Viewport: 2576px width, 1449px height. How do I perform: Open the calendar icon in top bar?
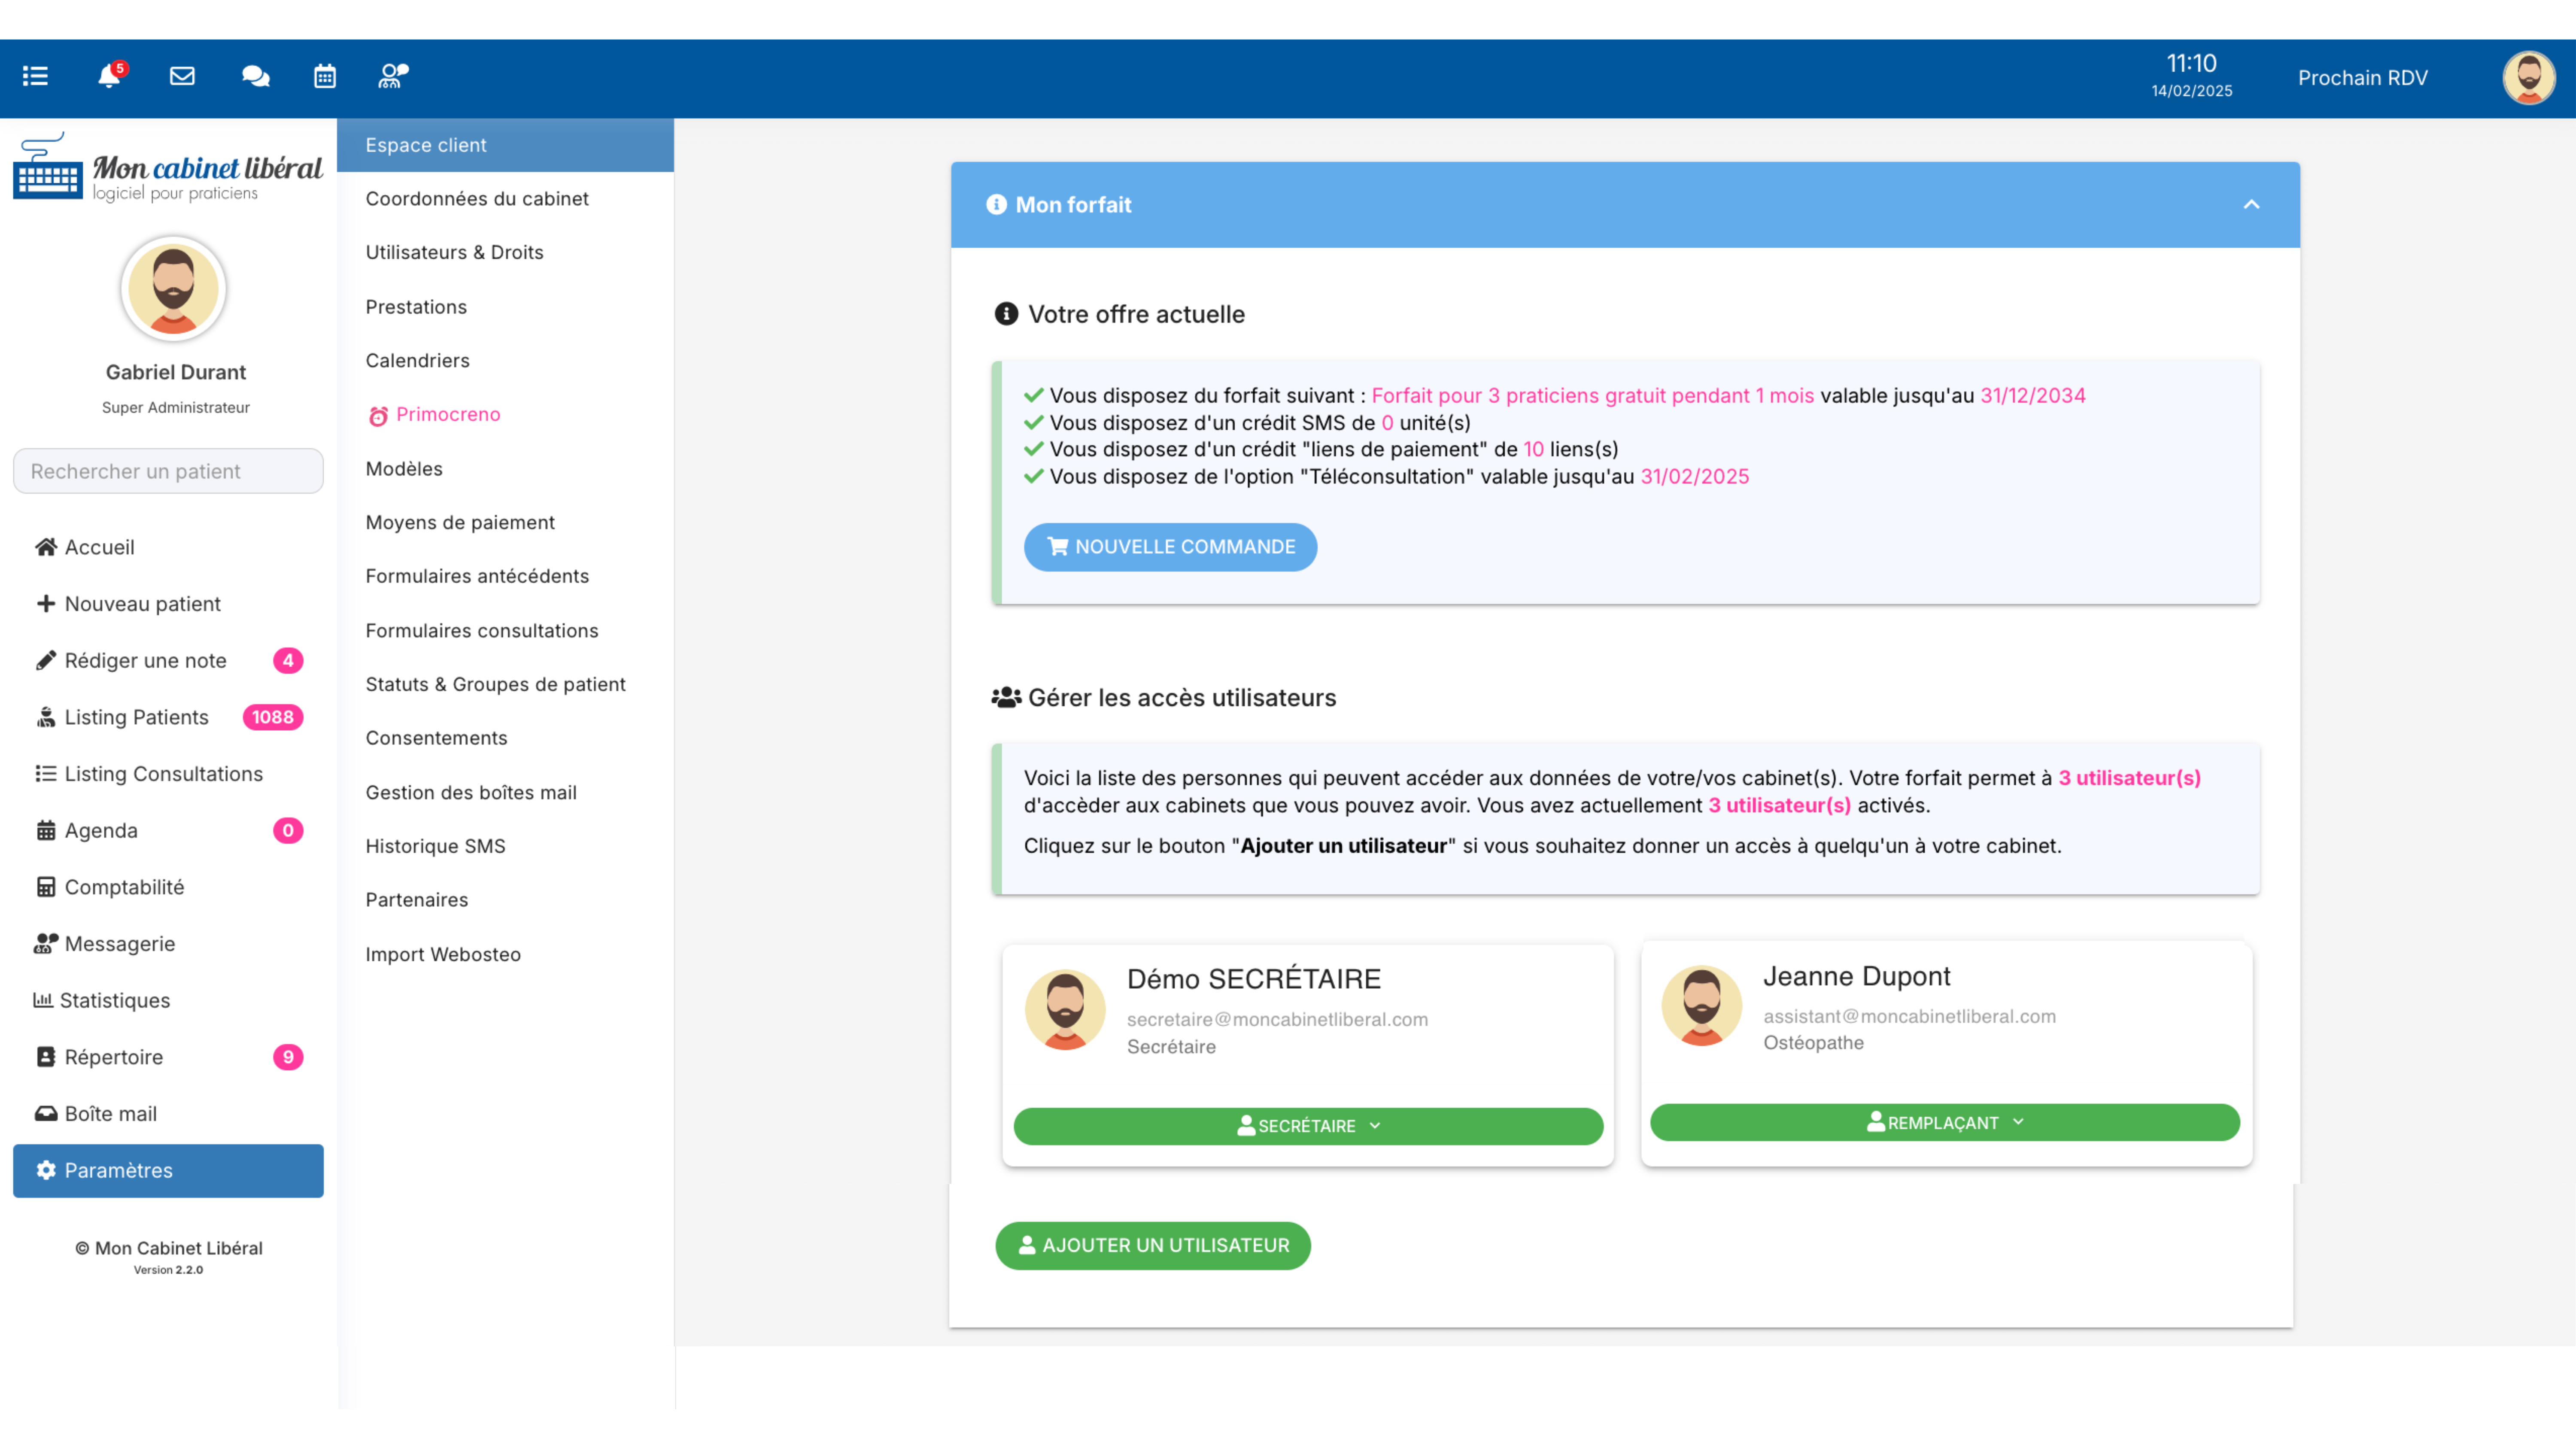pos(325,76)
